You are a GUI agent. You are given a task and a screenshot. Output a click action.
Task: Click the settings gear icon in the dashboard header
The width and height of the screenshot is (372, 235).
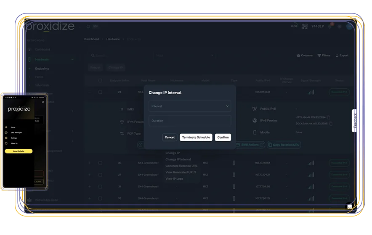(x=340, y=26)
